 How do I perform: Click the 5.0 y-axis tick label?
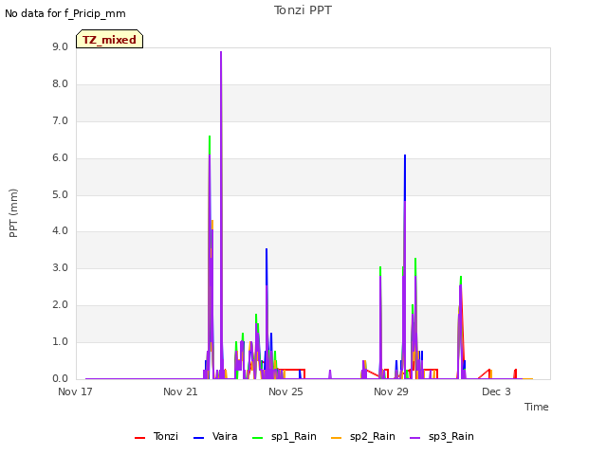click(x=60, y=194)
